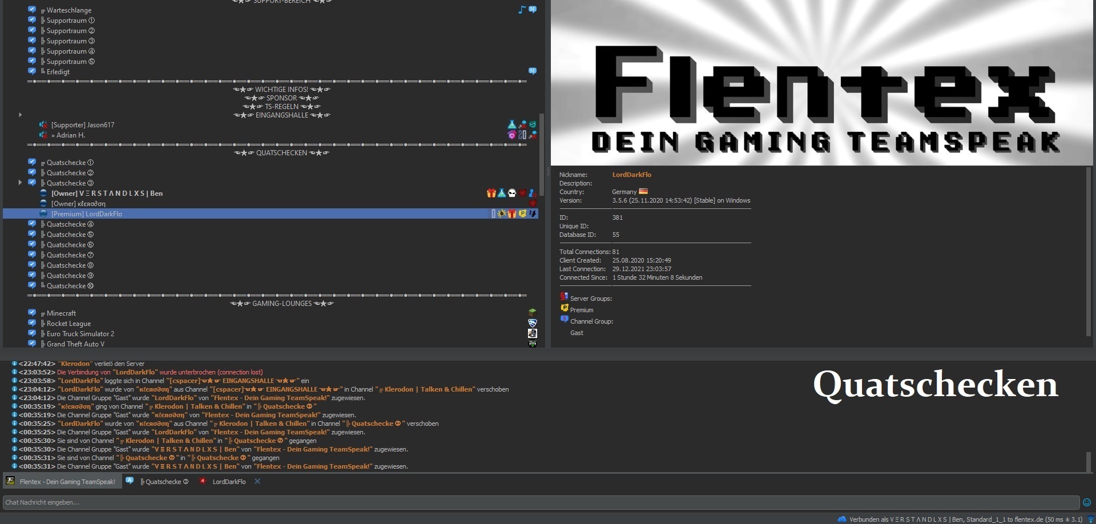Uncheck the Grand Theft Auto V channel checkbox
Screen dimensions: 1096x524
pos(32,344)
